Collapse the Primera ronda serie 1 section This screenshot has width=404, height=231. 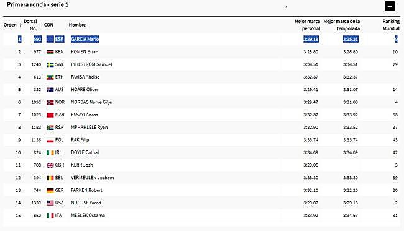pos(390,6)
